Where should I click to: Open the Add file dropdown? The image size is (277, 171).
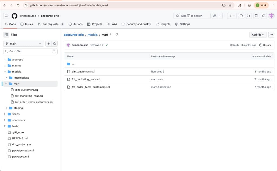[258, 35]
